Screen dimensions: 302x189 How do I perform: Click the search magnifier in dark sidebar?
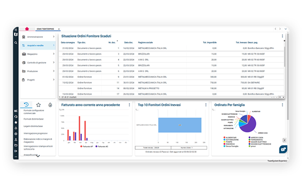coord(16,43)
